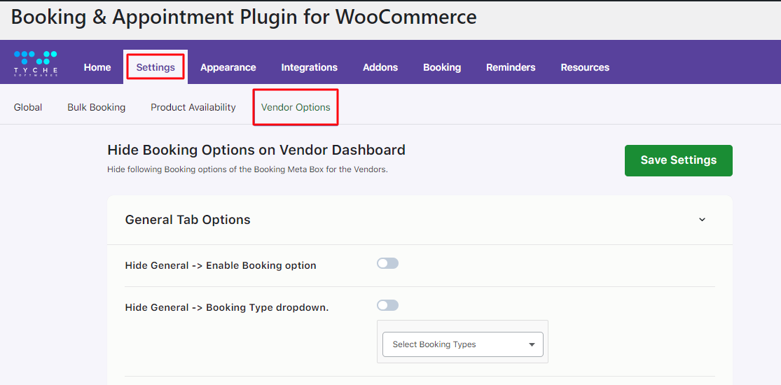Toggle Hide General Booking Type dropdown switch

pyautogui.click(x=387, y=305)
